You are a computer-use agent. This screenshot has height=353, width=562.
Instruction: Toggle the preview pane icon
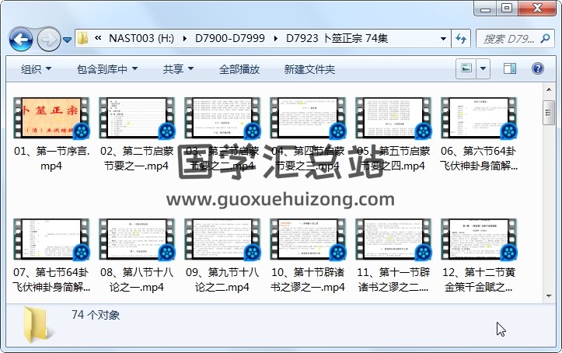click(x=510, y=68)
